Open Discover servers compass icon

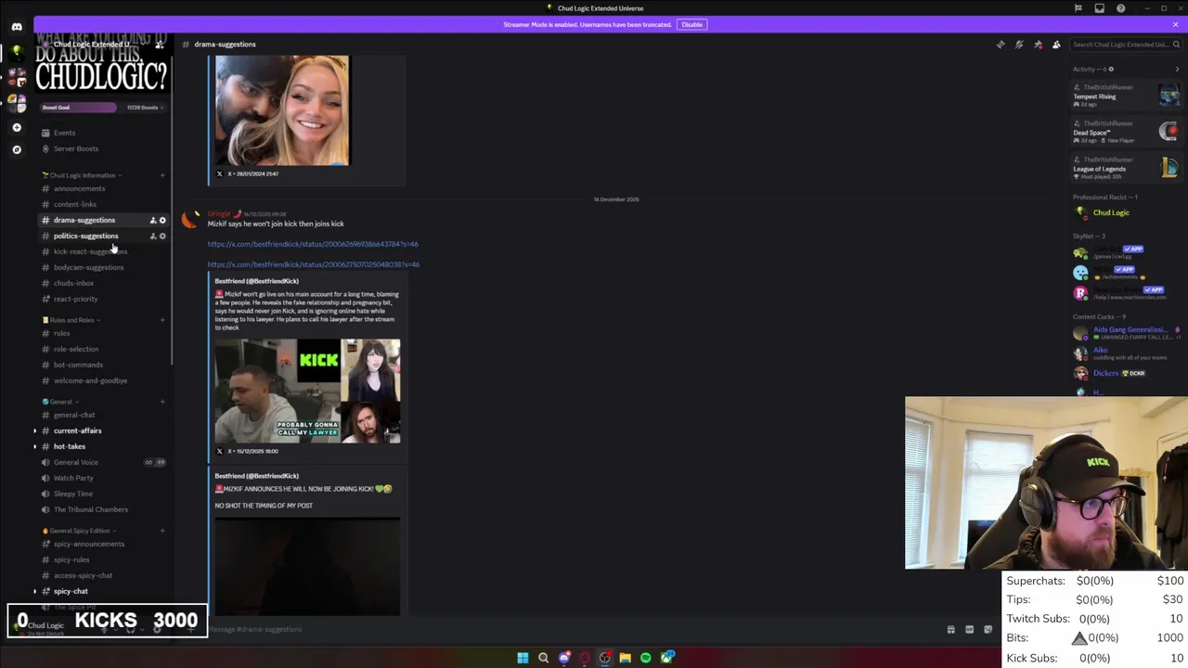(17, 149)
